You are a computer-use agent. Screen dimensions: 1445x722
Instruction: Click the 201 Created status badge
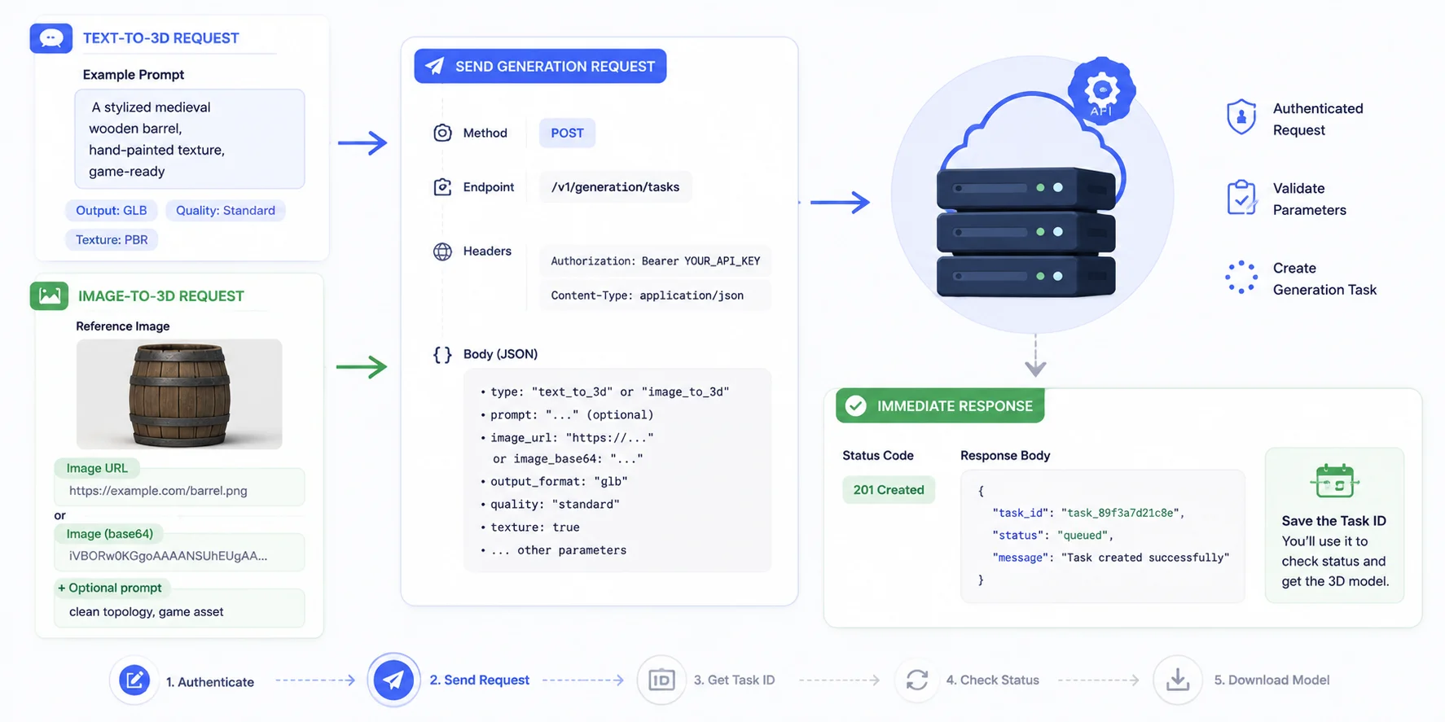pyautogui.click(x=889, y=490)
